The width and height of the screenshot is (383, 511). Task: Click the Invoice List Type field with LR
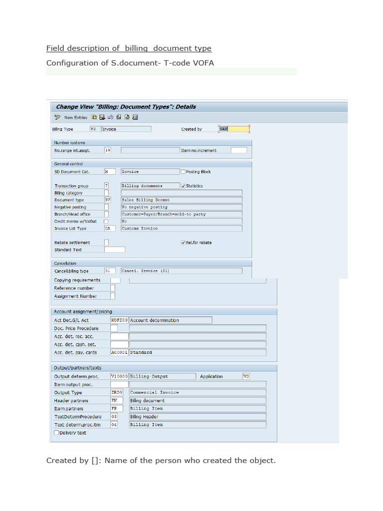click(110, 229)
